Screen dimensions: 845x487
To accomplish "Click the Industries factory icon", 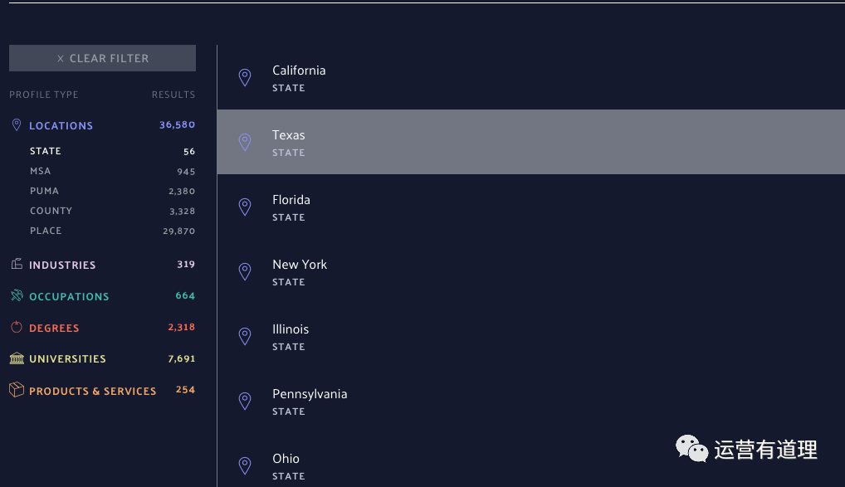I will pos(17,264).
